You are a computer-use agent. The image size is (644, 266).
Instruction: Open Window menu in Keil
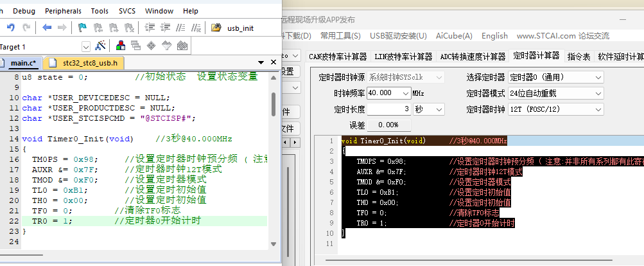(159, 11)
